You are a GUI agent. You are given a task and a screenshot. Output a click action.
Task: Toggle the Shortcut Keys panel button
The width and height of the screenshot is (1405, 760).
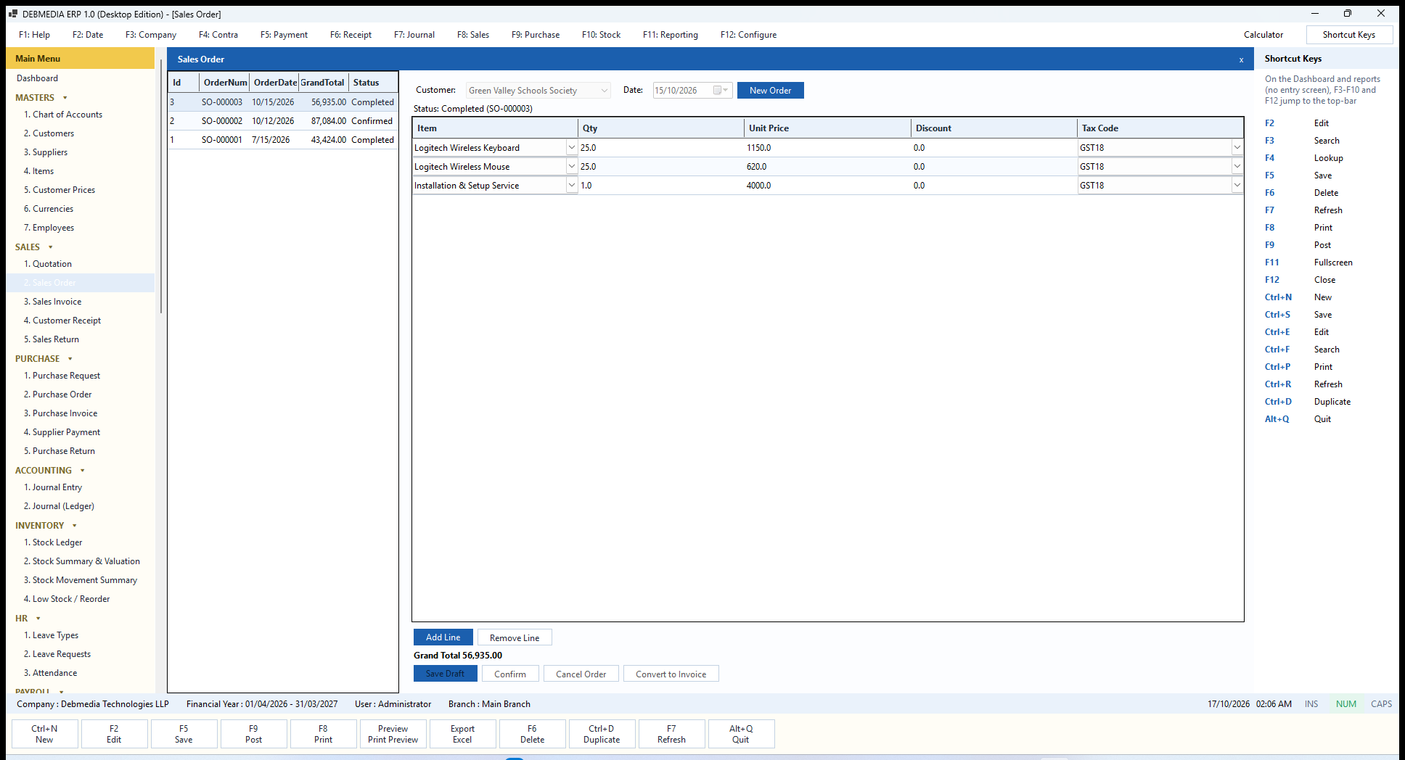pyautogui.click(x=1349, y=35)
